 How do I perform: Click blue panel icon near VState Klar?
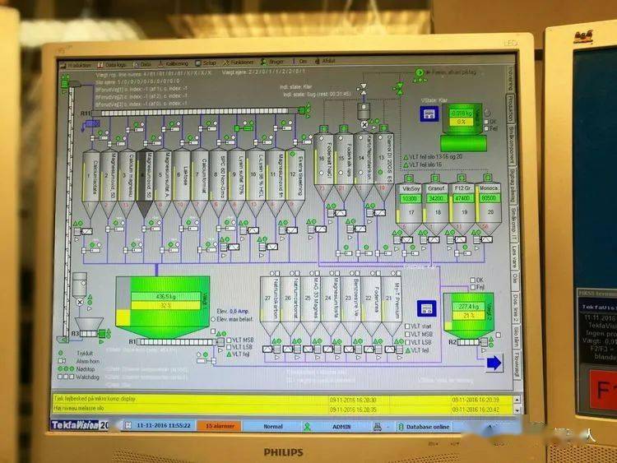429,115
